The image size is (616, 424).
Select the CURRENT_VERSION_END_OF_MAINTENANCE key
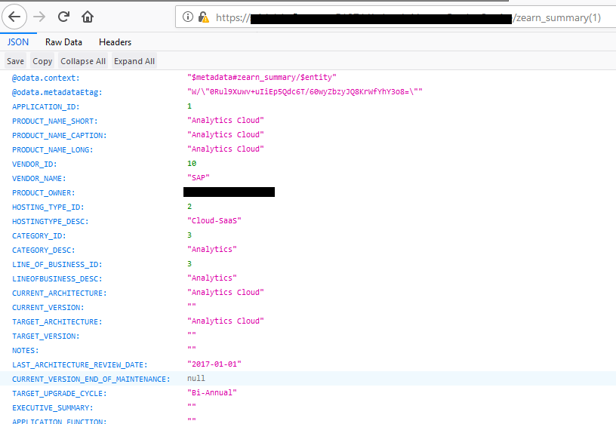click(91, 379)
